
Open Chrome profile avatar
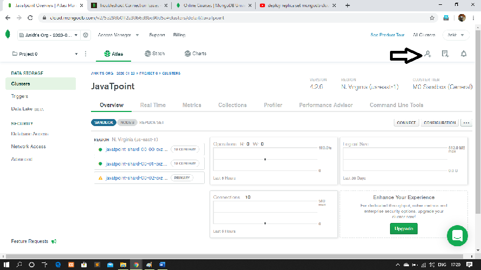point(461,18)
